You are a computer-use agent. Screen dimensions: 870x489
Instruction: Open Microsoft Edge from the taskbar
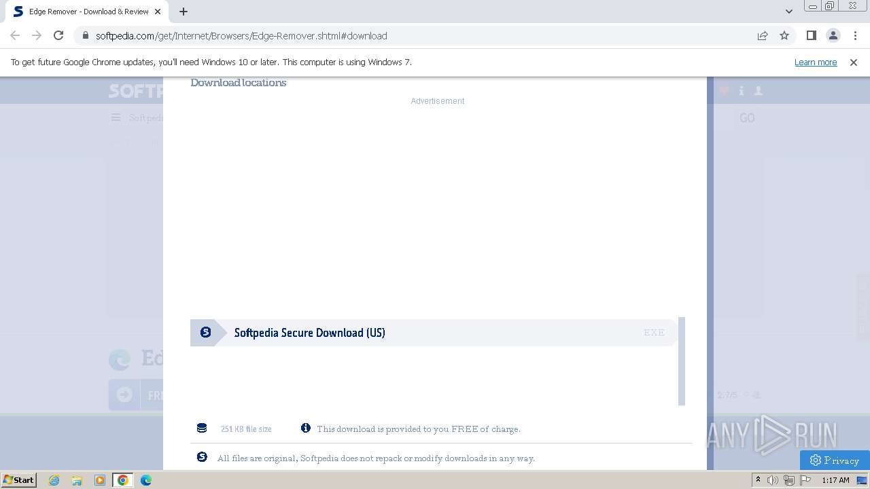click(146, 480)
